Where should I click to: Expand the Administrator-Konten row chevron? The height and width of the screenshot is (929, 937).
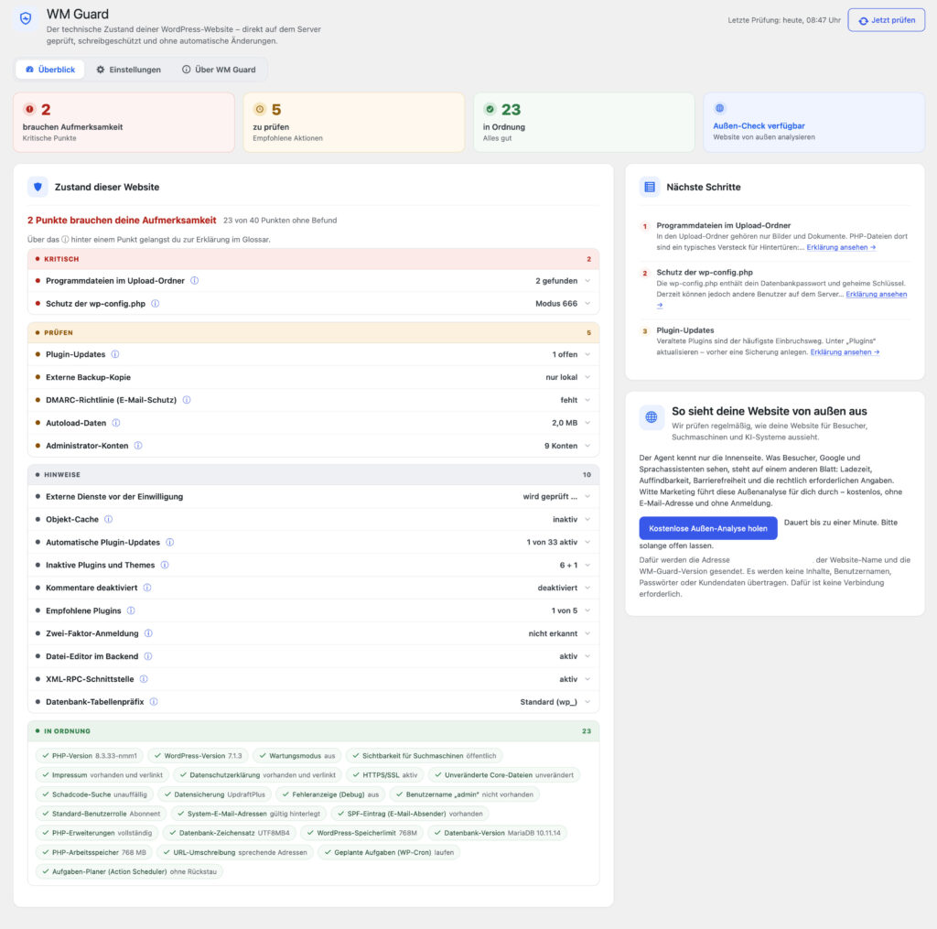pyautogui.click(x=588, y=446)
